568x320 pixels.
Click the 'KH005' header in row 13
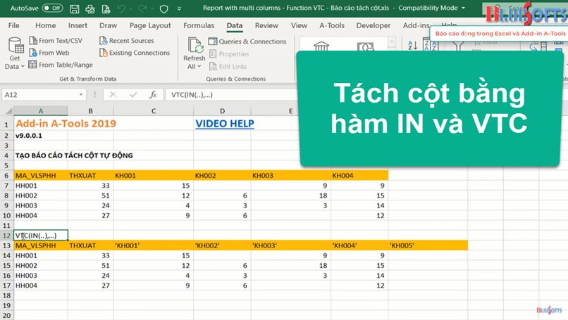click(402, 245)
